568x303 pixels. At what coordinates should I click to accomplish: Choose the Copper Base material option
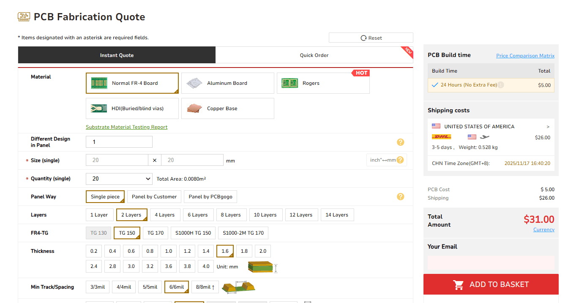[227, 108]
